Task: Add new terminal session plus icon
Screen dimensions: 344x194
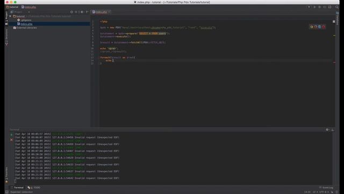Action: point(11,135)
